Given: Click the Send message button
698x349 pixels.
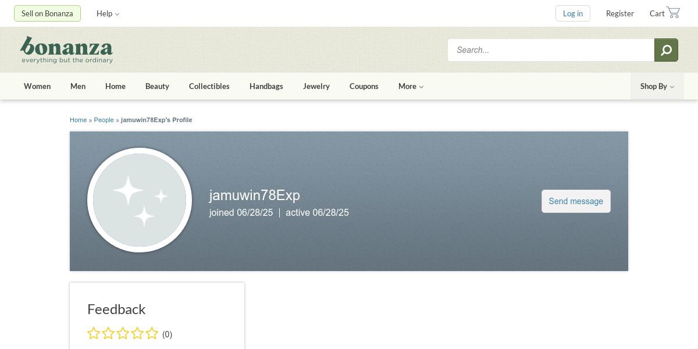Looking at the screenshot, I should tap(576, 201).
